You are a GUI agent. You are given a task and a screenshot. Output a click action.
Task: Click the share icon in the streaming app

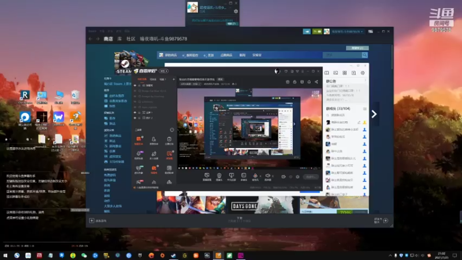click(316, 82)
